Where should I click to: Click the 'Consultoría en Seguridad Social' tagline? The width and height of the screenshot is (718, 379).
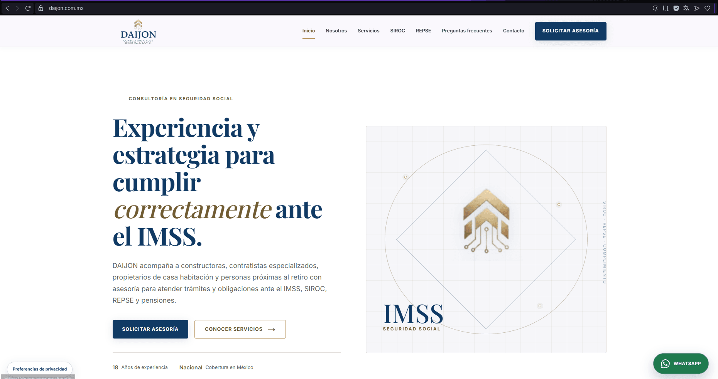pos(181,99)
